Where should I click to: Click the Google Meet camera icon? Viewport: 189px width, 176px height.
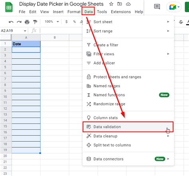click(x=173, y=7)
